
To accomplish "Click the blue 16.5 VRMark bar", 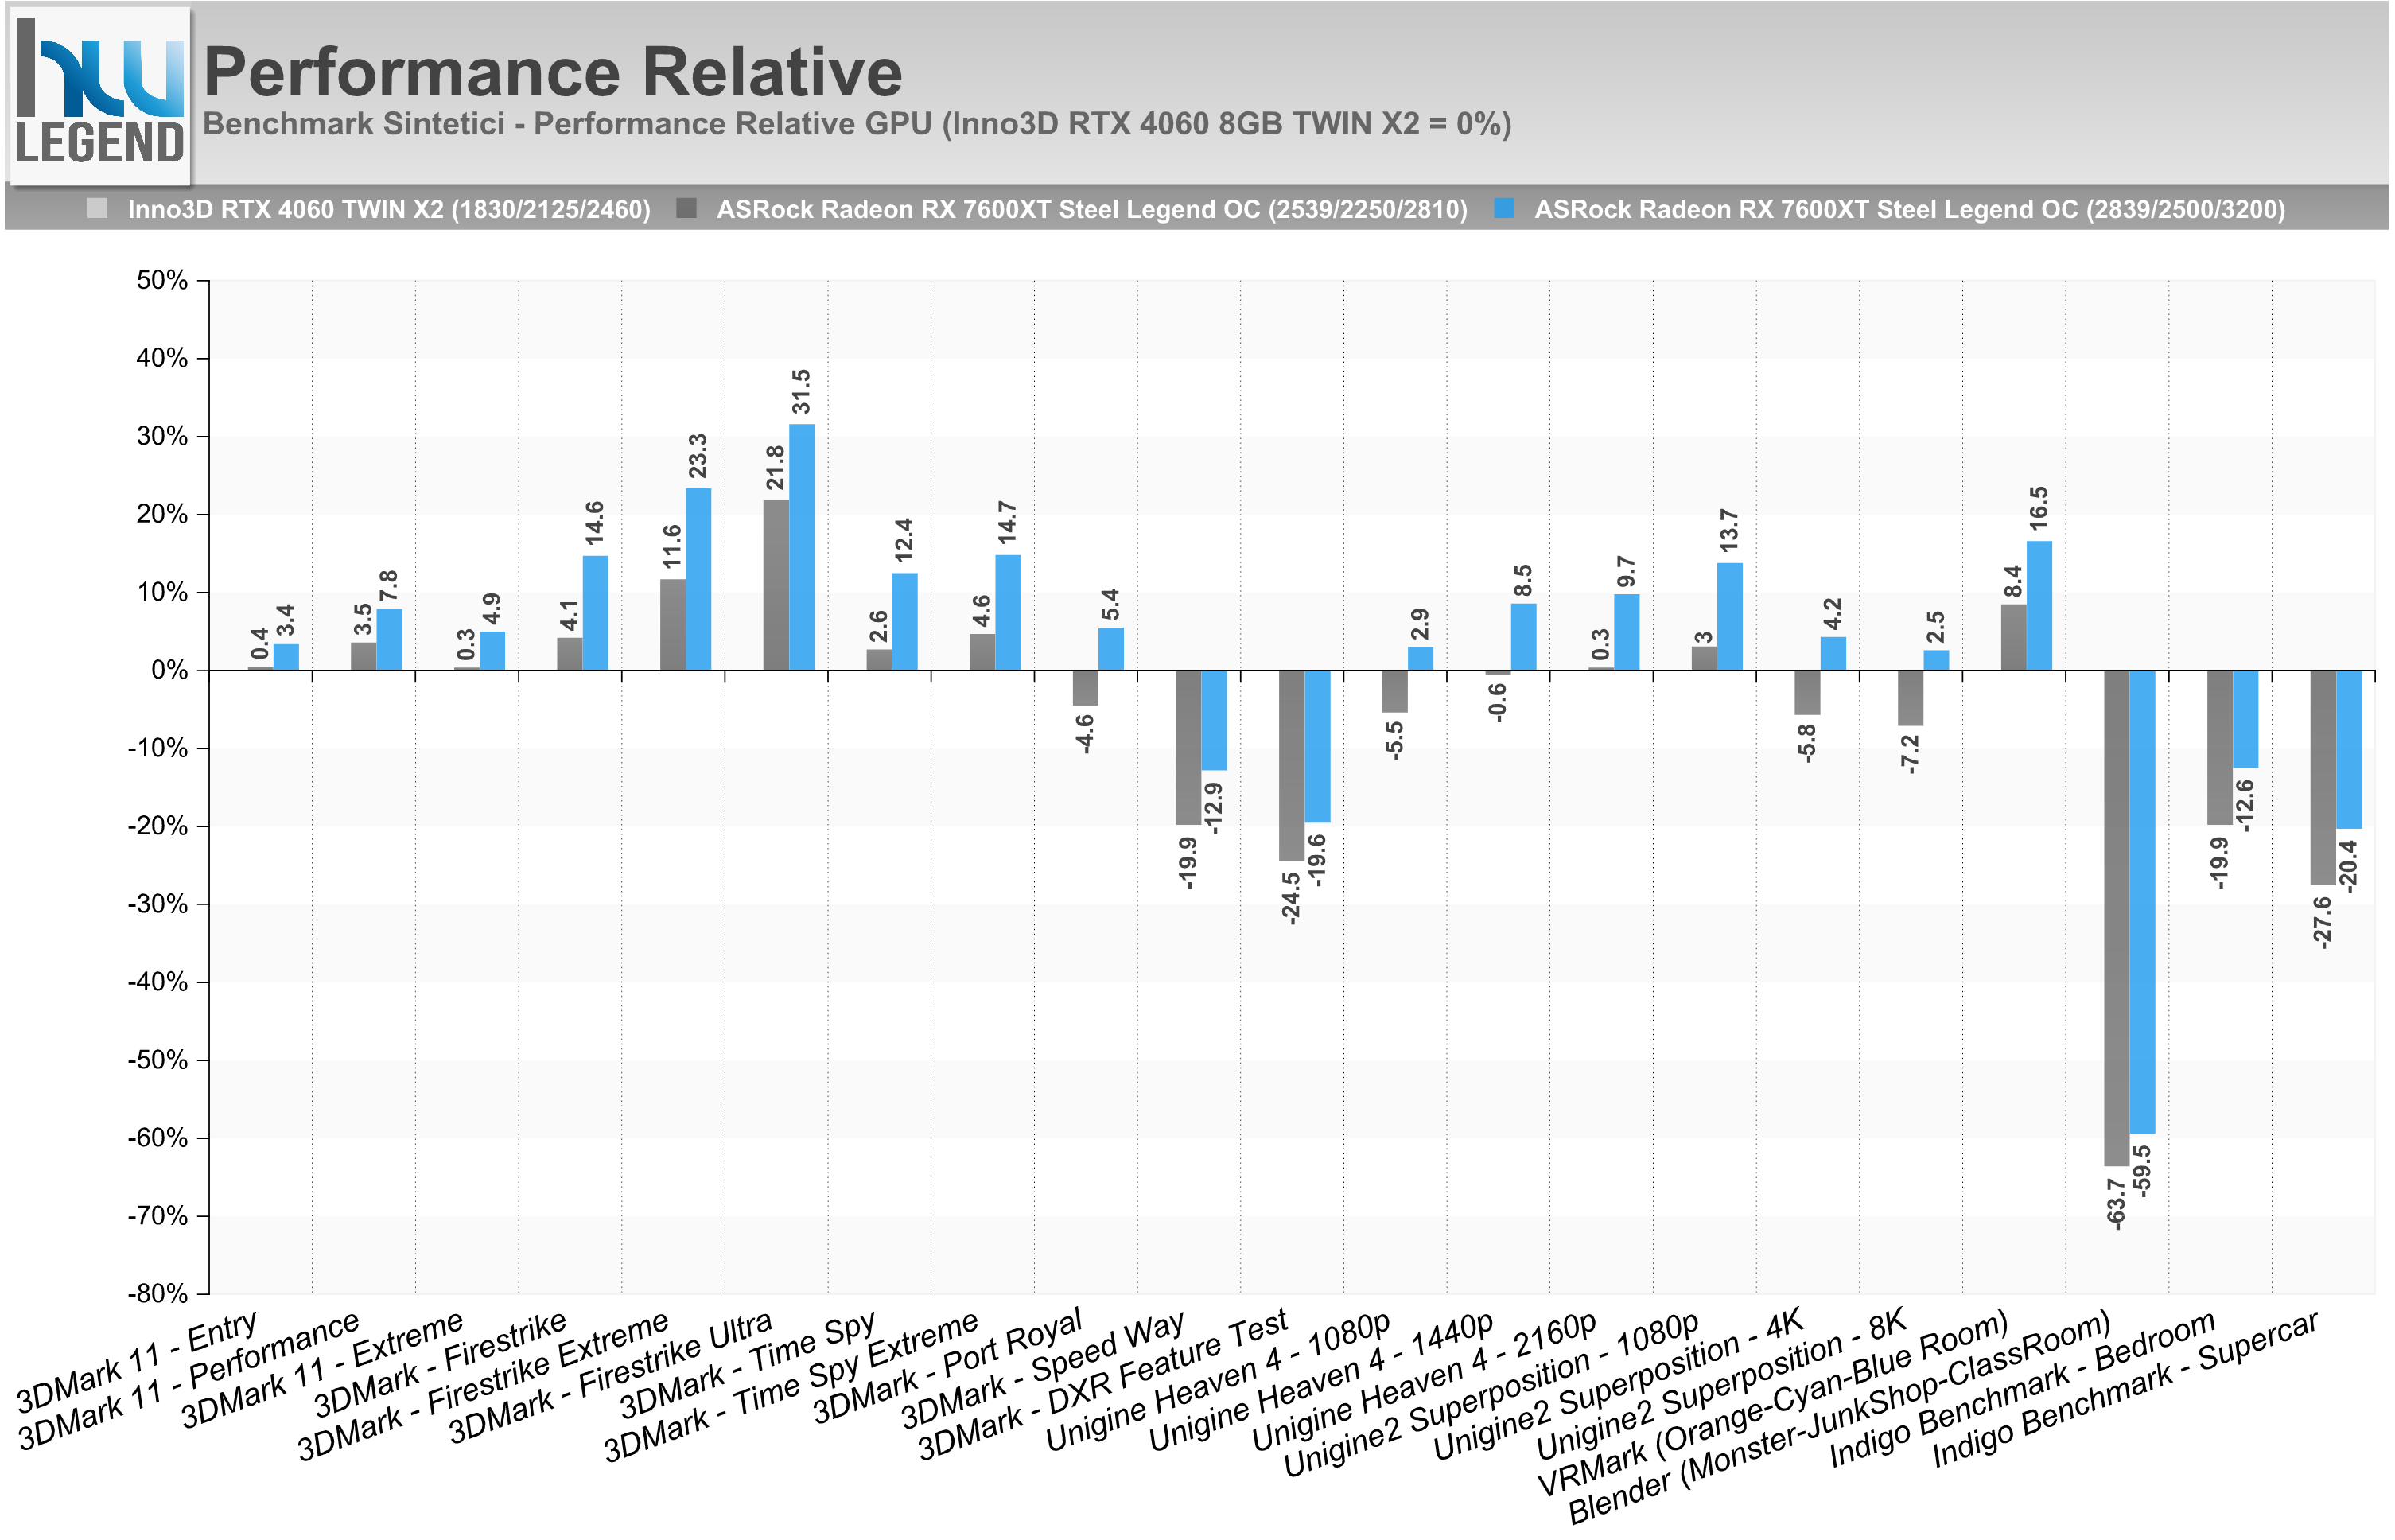I will click(x=2039, y=606).
